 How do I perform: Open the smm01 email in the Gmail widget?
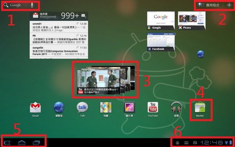[x=59, y=27]
